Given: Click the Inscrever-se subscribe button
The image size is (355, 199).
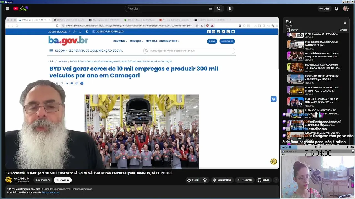Looking at the screenshot, I should (63, 180).
